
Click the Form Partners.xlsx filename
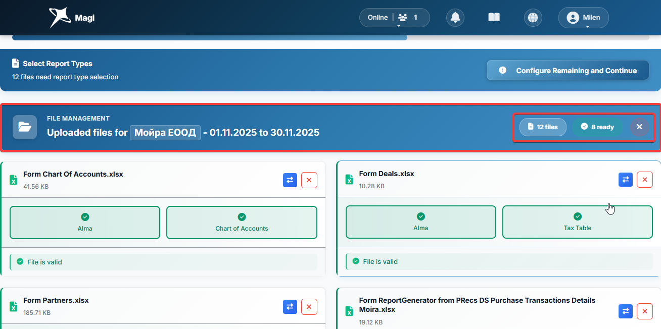pos(56,300)
